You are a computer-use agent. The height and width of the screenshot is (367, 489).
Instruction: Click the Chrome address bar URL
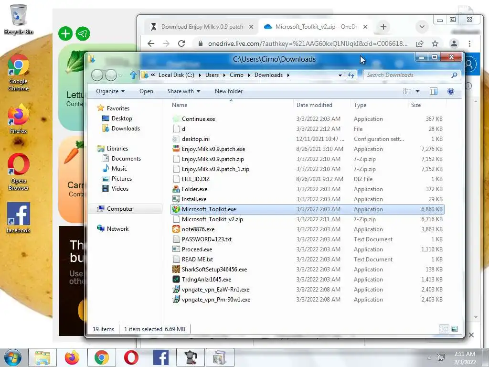pos(308,43)
